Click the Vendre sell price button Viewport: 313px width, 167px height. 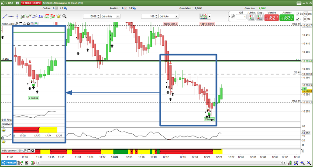(272, 18)
